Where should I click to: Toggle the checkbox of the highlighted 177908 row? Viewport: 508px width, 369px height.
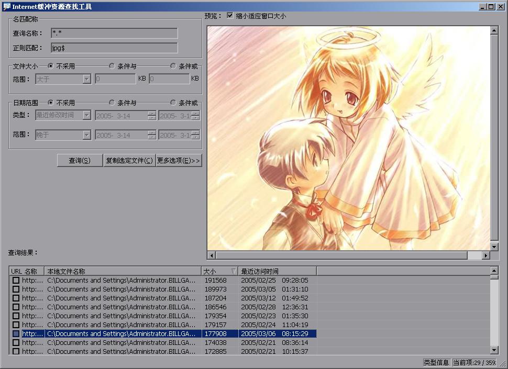(16, 334)
